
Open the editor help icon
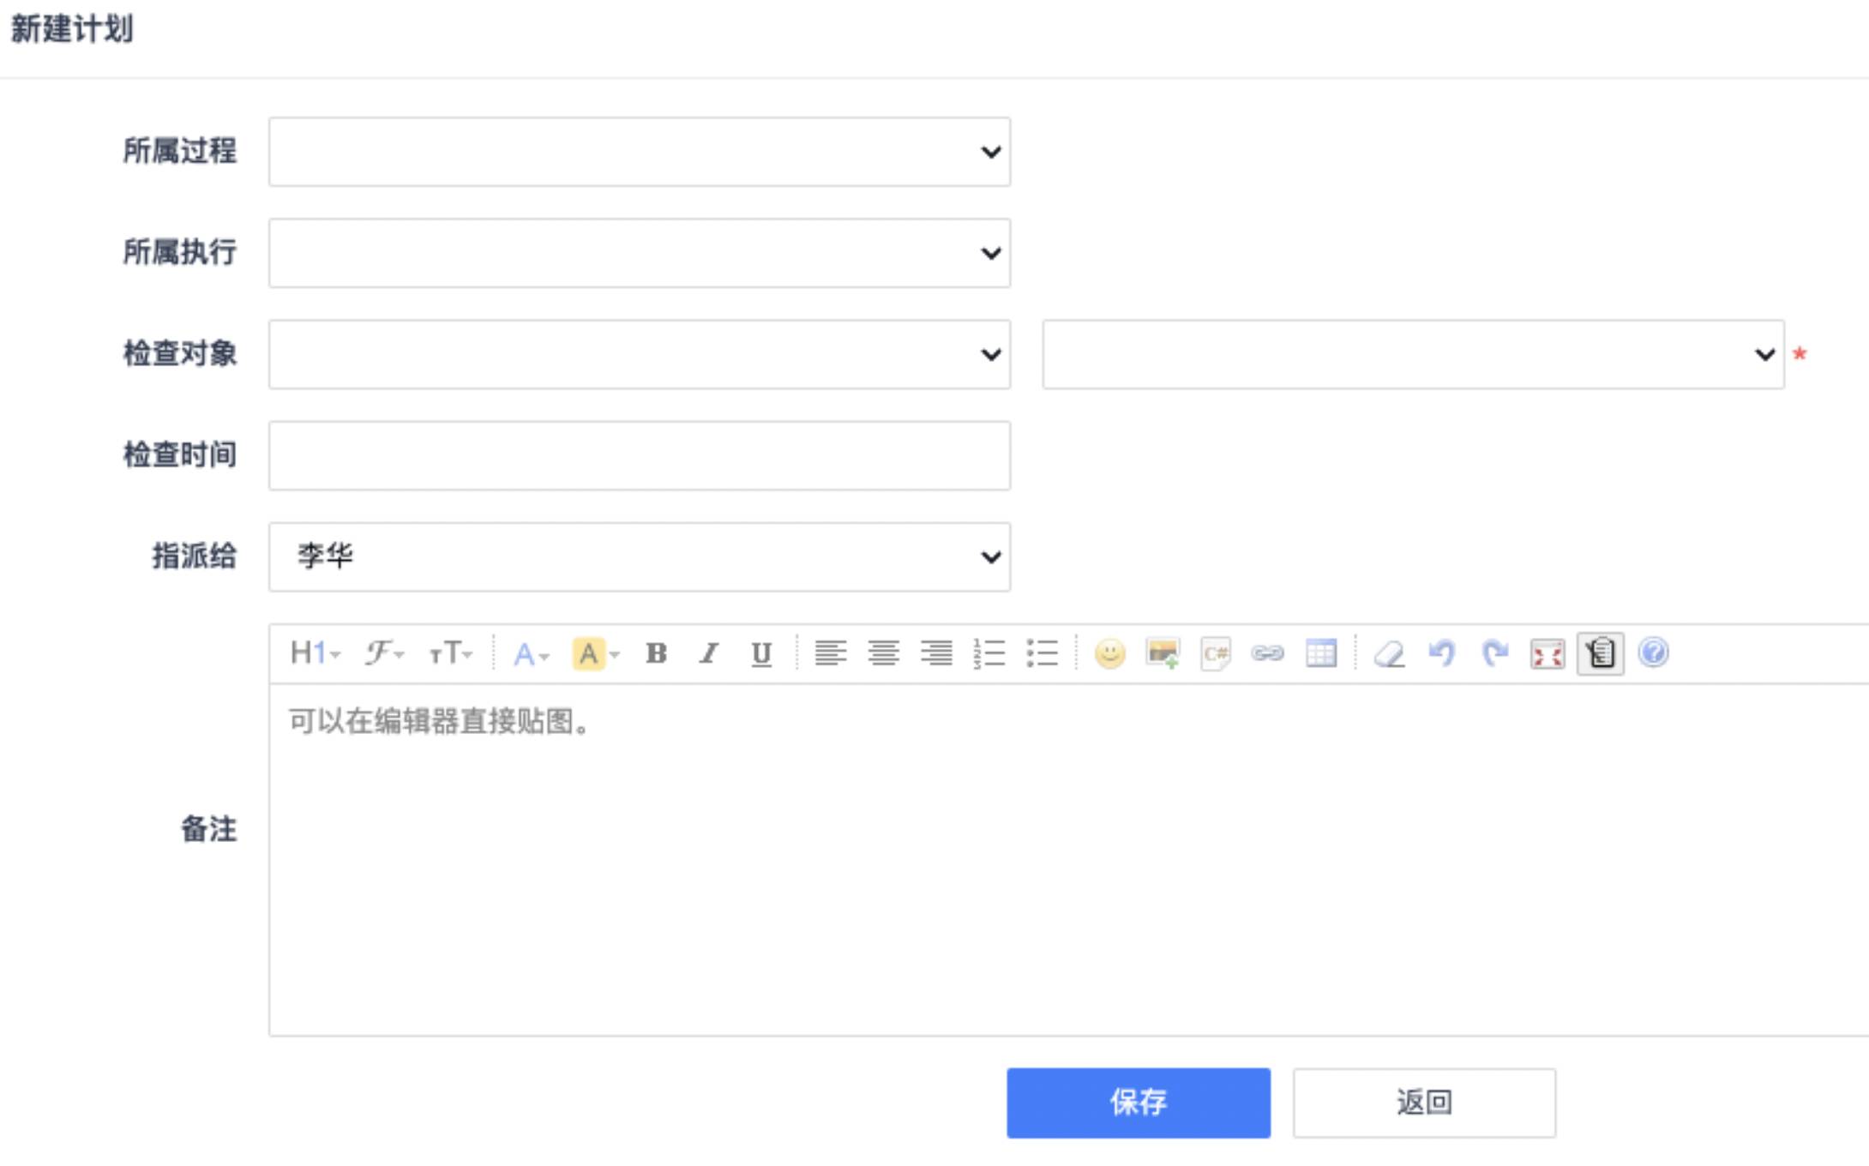(x=1653, y=653)
